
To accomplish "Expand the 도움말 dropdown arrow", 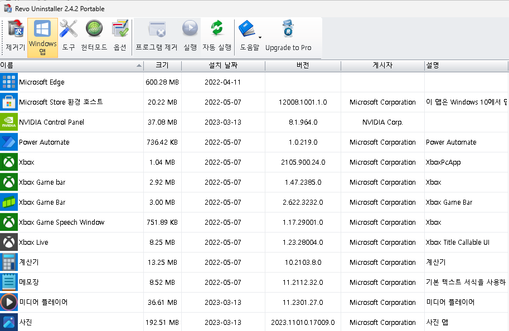I will (x=260, y=38).
